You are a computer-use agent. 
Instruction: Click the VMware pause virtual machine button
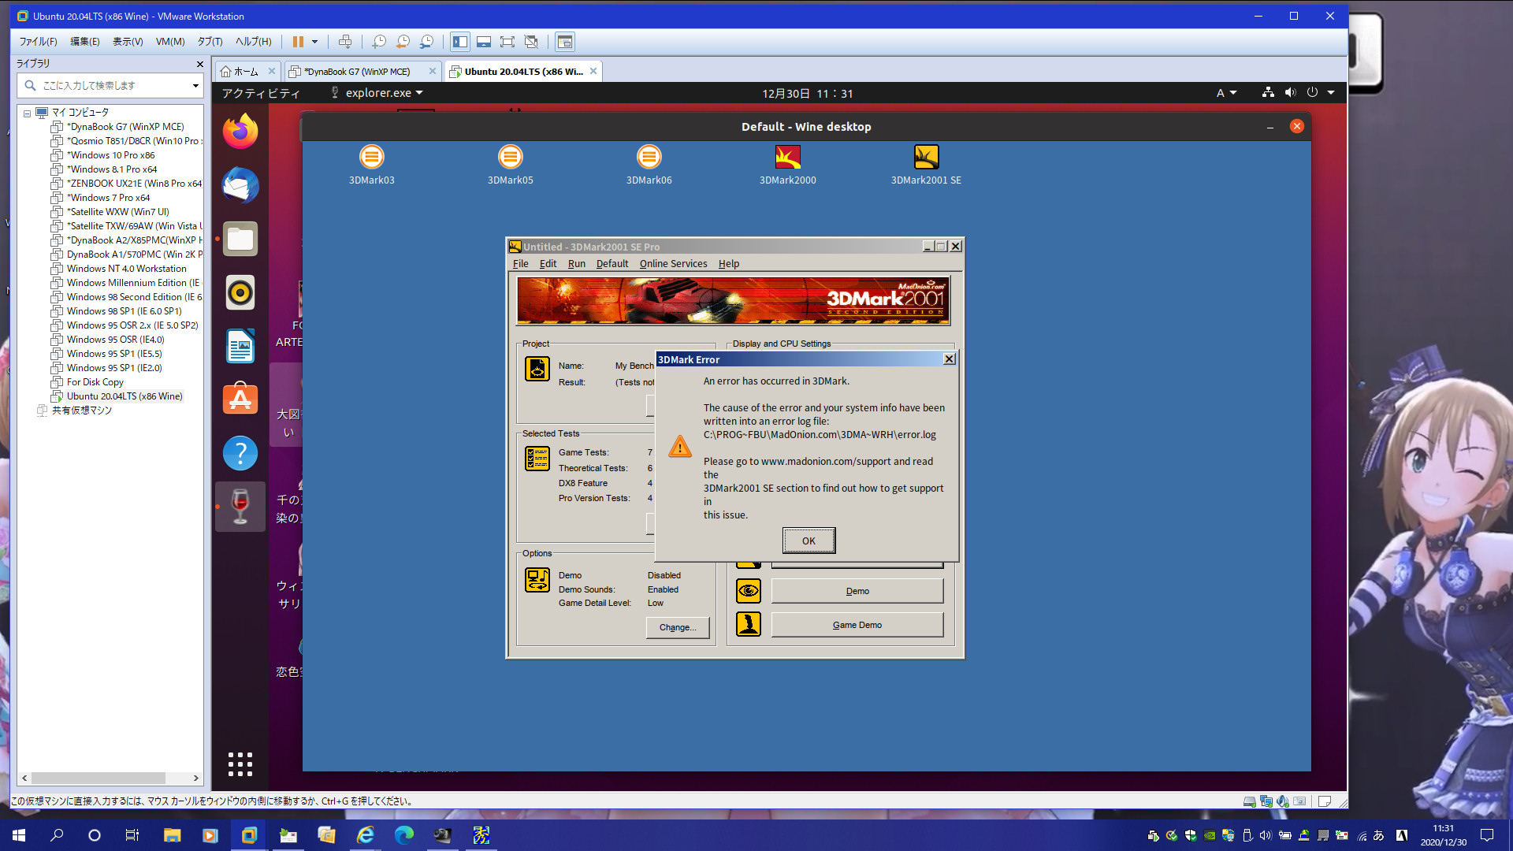click(x=299, y=42)
